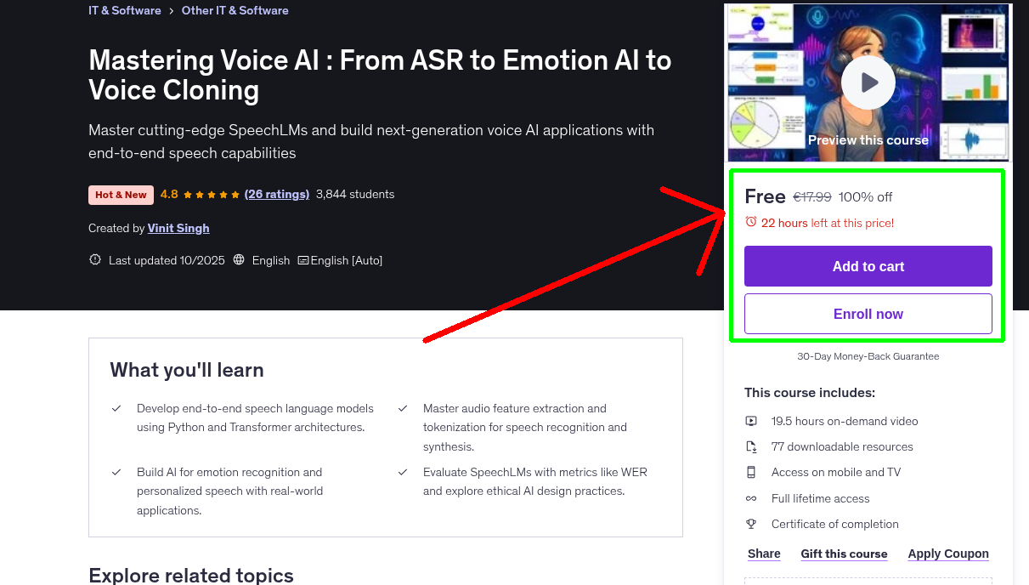Click the last updated clock icon
Viewport: 1029px width, 585px height.
[x=94, y=259]
